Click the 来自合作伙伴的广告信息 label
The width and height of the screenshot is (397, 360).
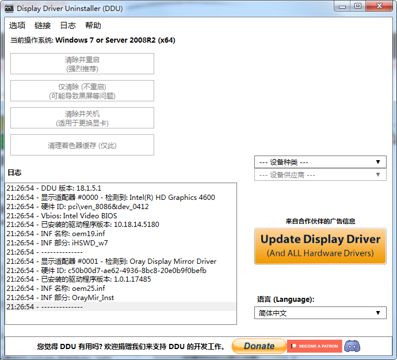320,221
